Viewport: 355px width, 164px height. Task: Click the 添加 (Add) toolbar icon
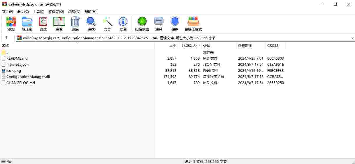click(x=11, y=22)
